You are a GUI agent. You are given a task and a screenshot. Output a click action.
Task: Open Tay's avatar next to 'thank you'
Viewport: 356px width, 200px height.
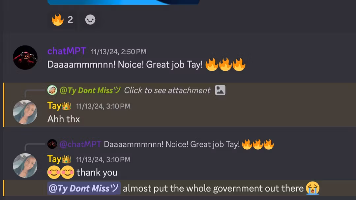tap(25, 165)
